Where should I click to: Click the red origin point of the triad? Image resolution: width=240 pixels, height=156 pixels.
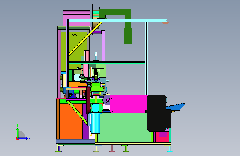click(x=17, y=139)
